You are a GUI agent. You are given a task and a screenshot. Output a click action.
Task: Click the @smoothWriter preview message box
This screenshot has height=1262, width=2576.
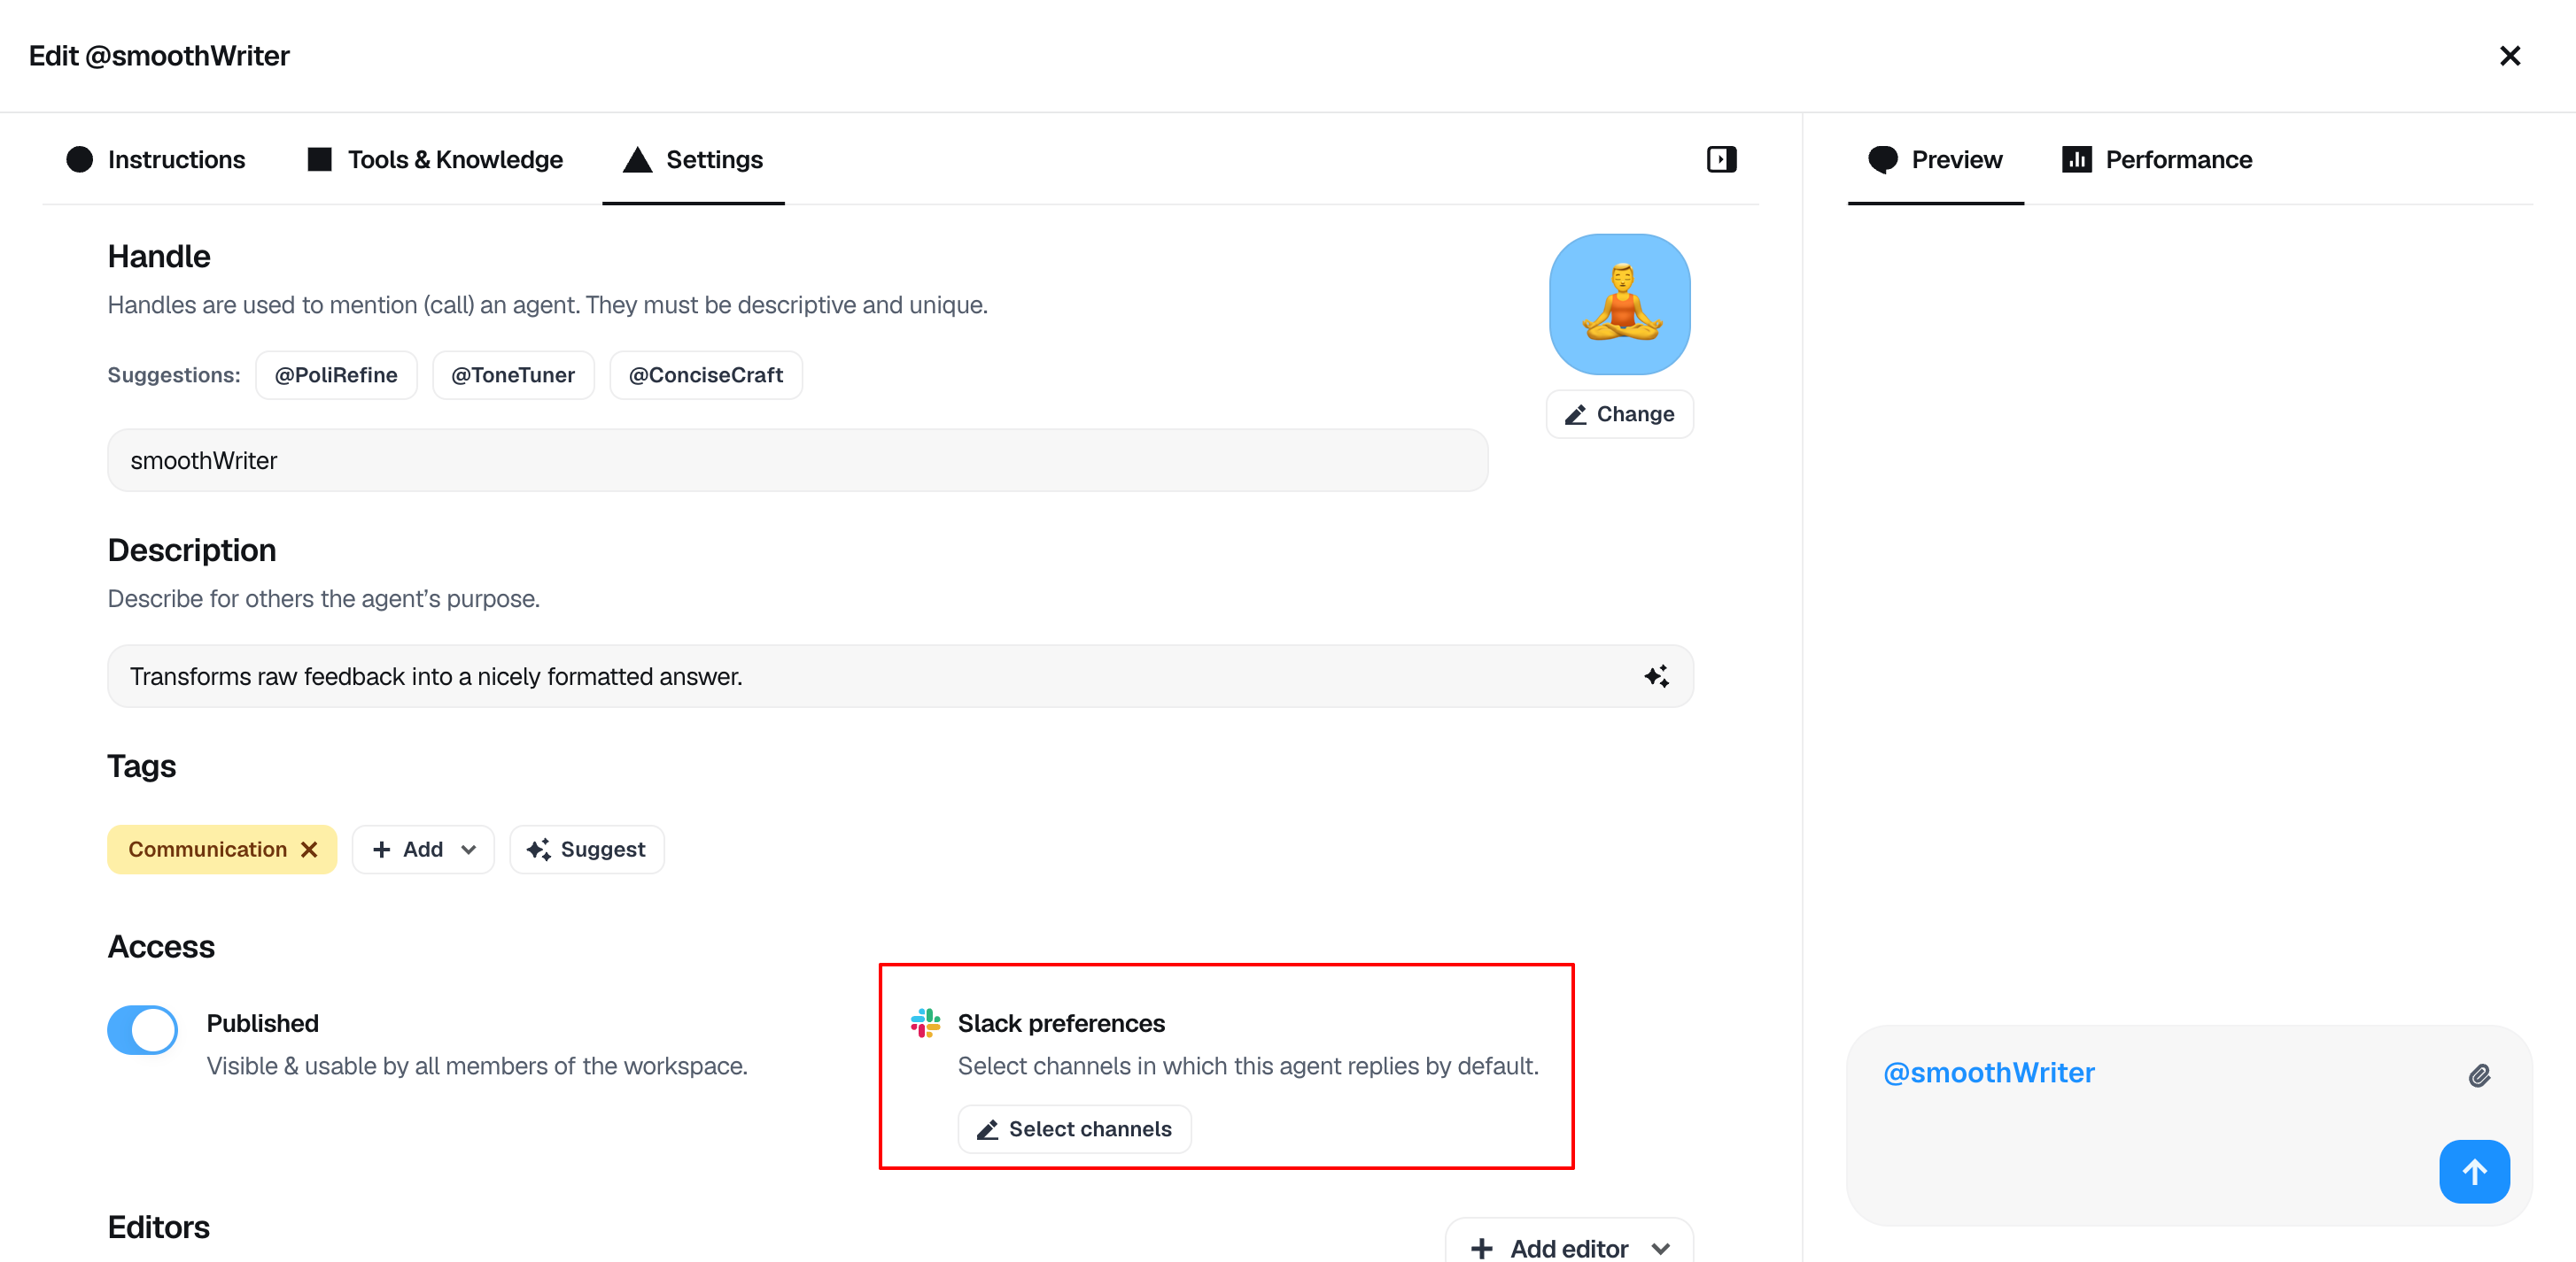tap(2189, 1125)
